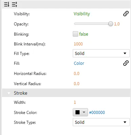Click the link icon beside Fill Color

click(126, 63)
